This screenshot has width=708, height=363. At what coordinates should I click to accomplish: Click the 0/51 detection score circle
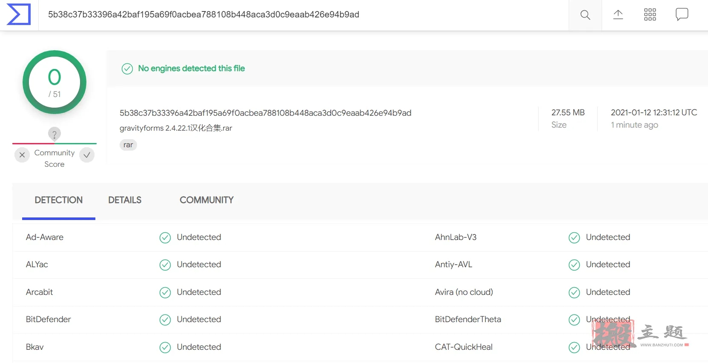(x=54, y=82)
